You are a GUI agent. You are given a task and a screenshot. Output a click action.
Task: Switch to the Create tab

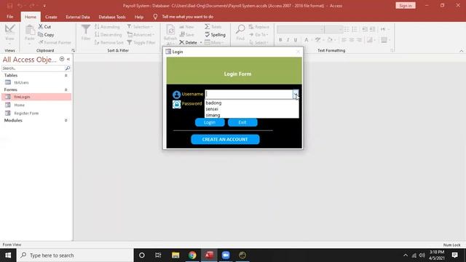point(51,17)
